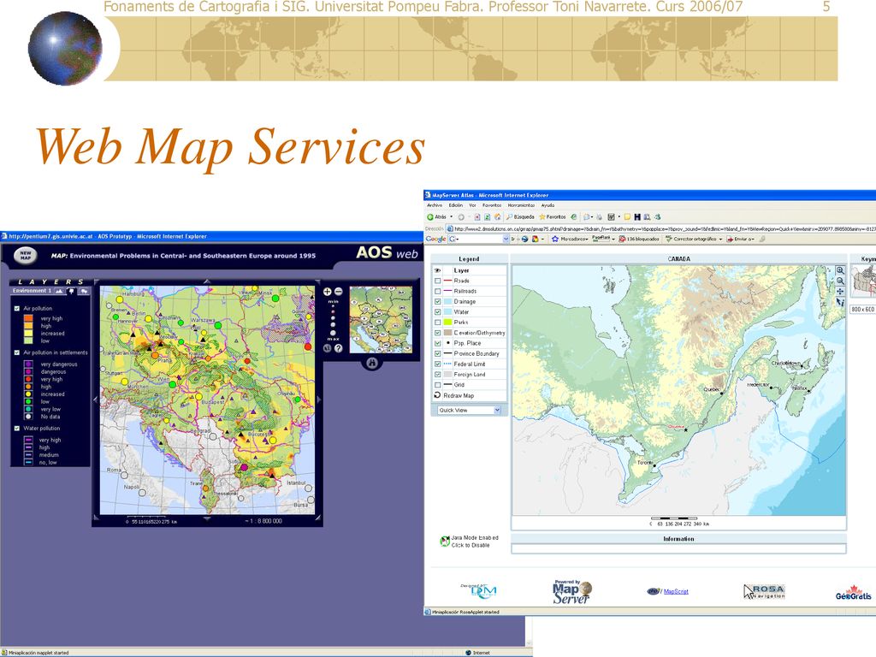Open the Google search box dropdown arrow

[506, 240]
